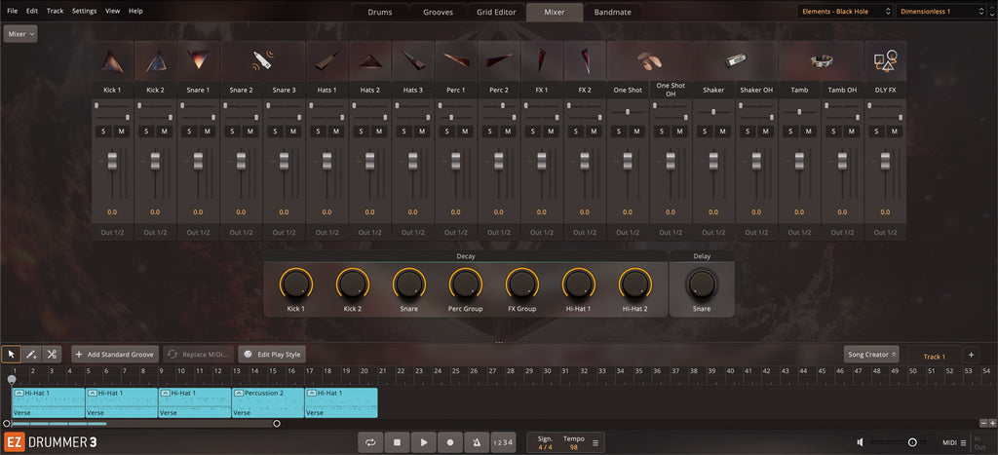Open the Mixer dropdown at top left
Screen dimensions: 998x455
20,34
